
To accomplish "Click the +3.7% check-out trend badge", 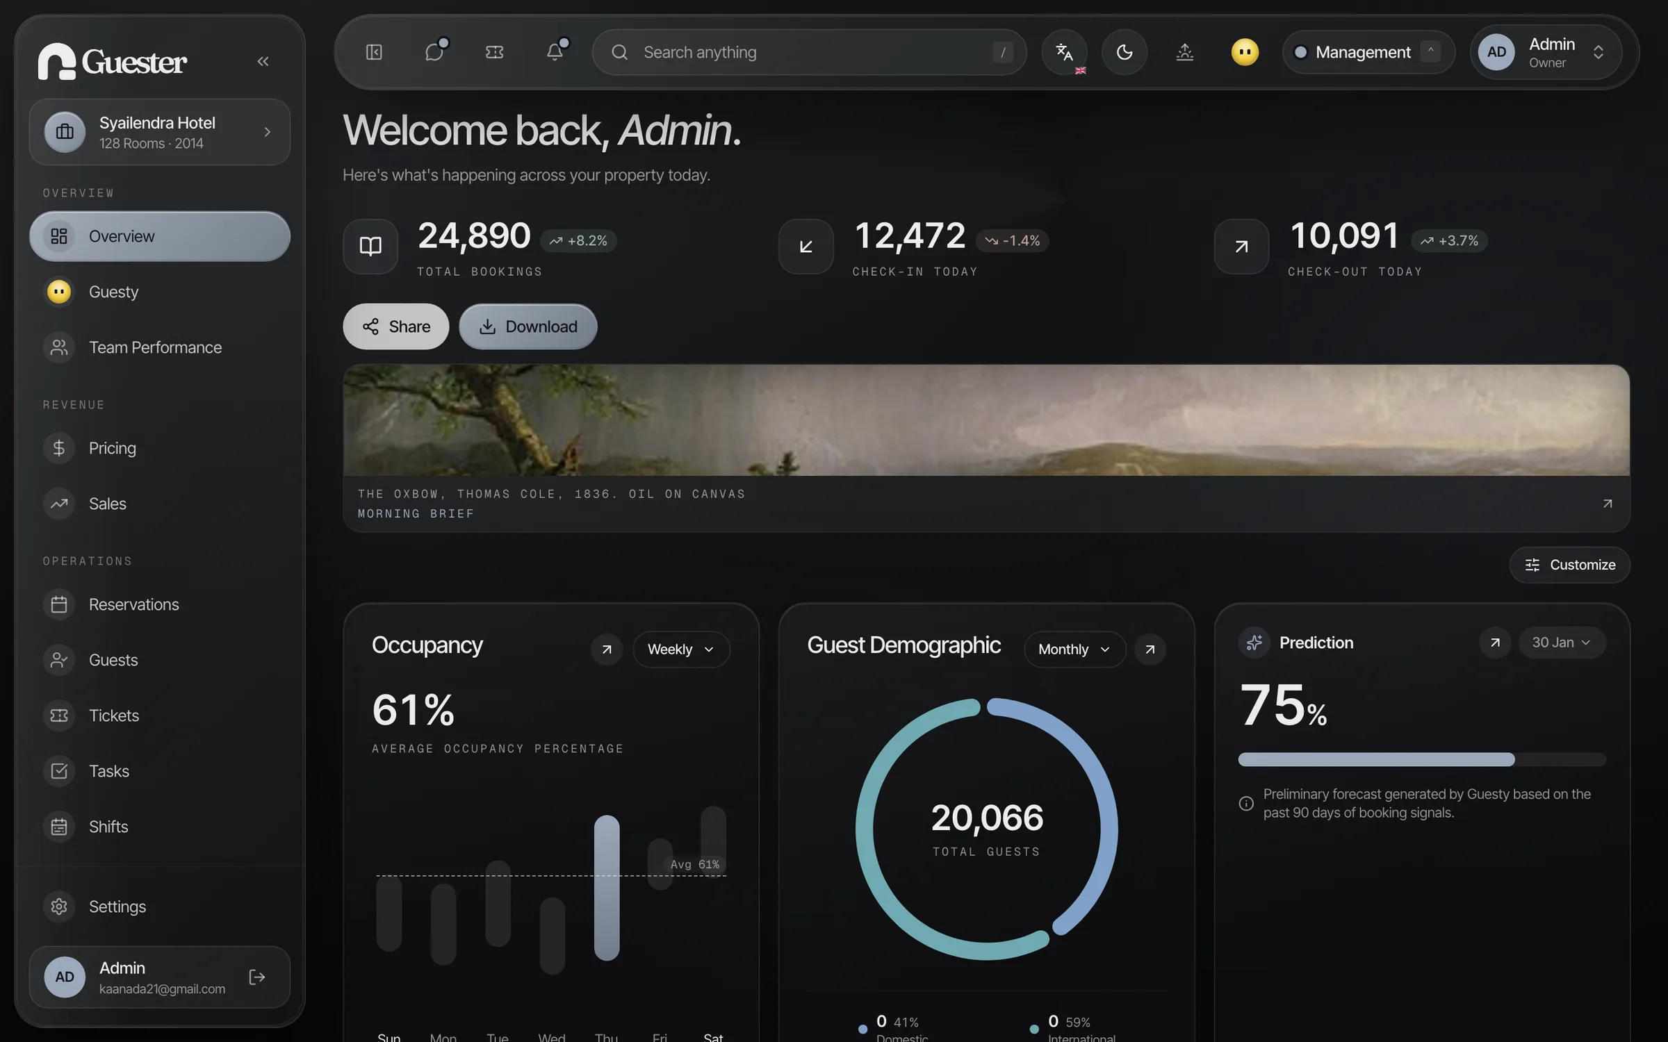I will click(x=1449, y=240).
